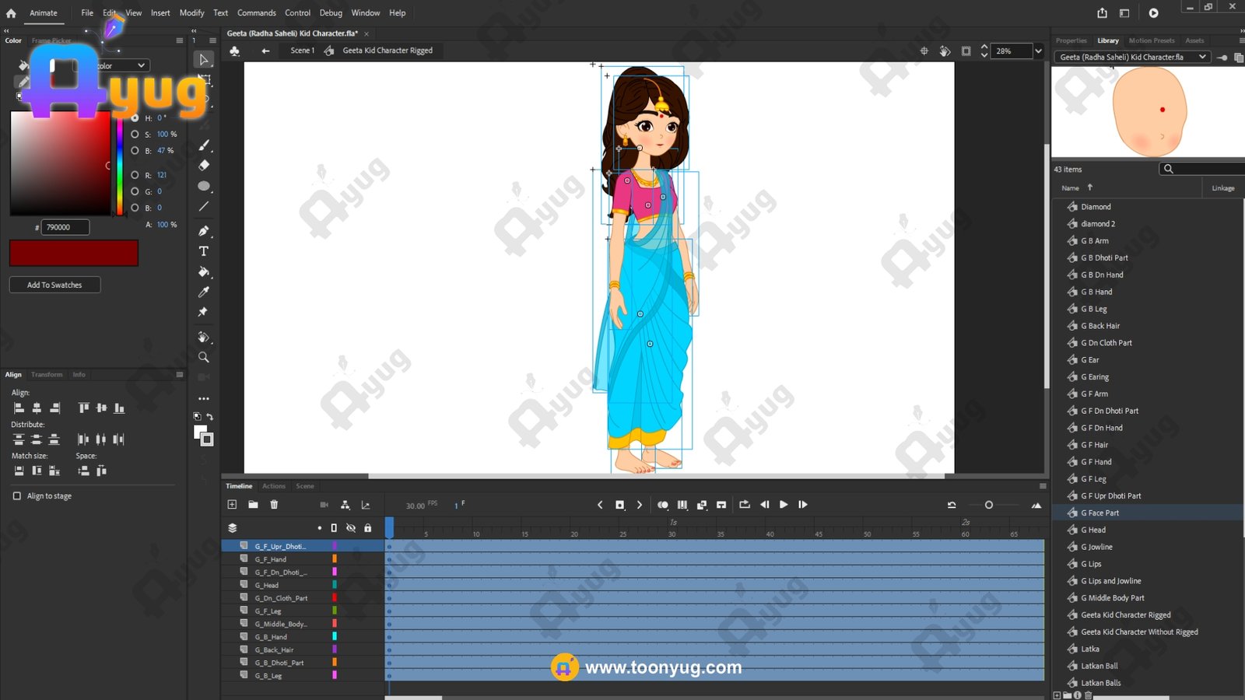The height and width of the screenshot is (700, 1245).
Task: Select the Eyedropper tool
Action: (x=204, y=292)
